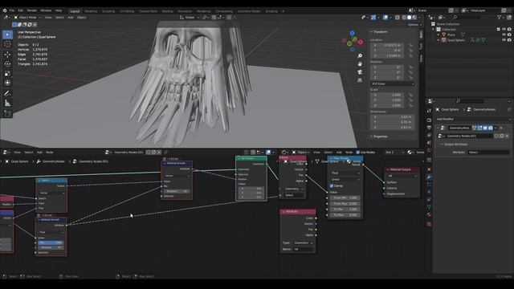Select the Scale tool in viewport toolbar
This screenshot has height=289, width=514.
pos(7,73)
